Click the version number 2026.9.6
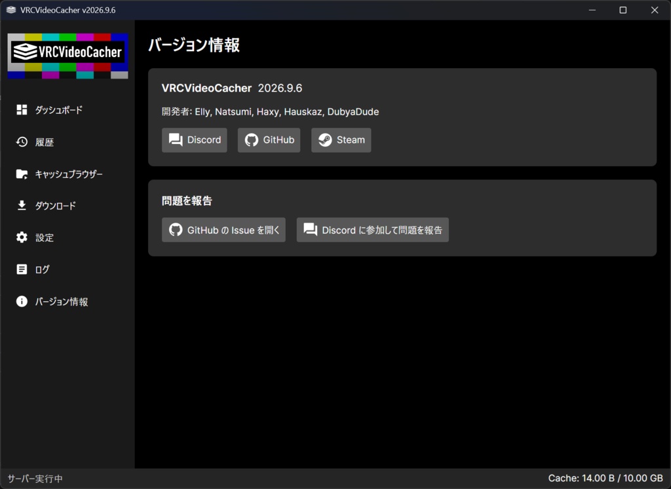 280,88
